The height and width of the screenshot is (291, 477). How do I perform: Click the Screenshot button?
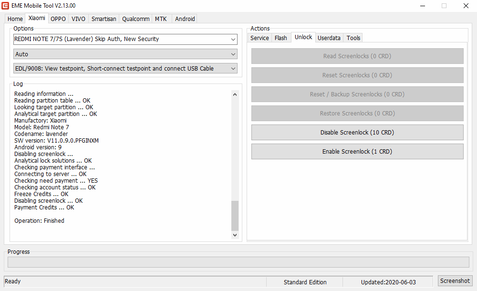click(x=455, y=281)
